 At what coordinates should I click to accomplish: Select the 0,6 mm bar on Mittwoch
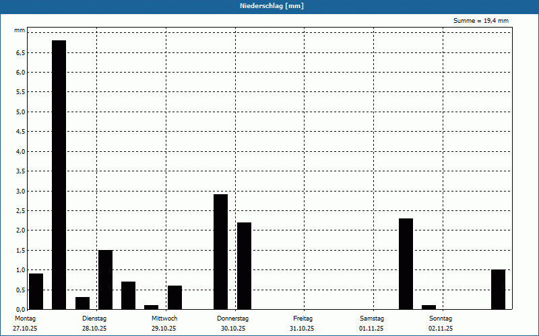click(175, 298)
